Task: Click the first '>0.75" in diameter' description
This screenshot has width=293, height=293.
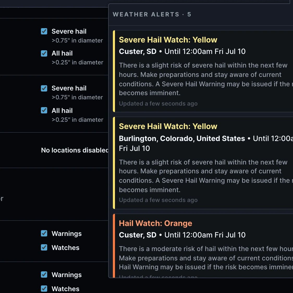Action: 77,40
